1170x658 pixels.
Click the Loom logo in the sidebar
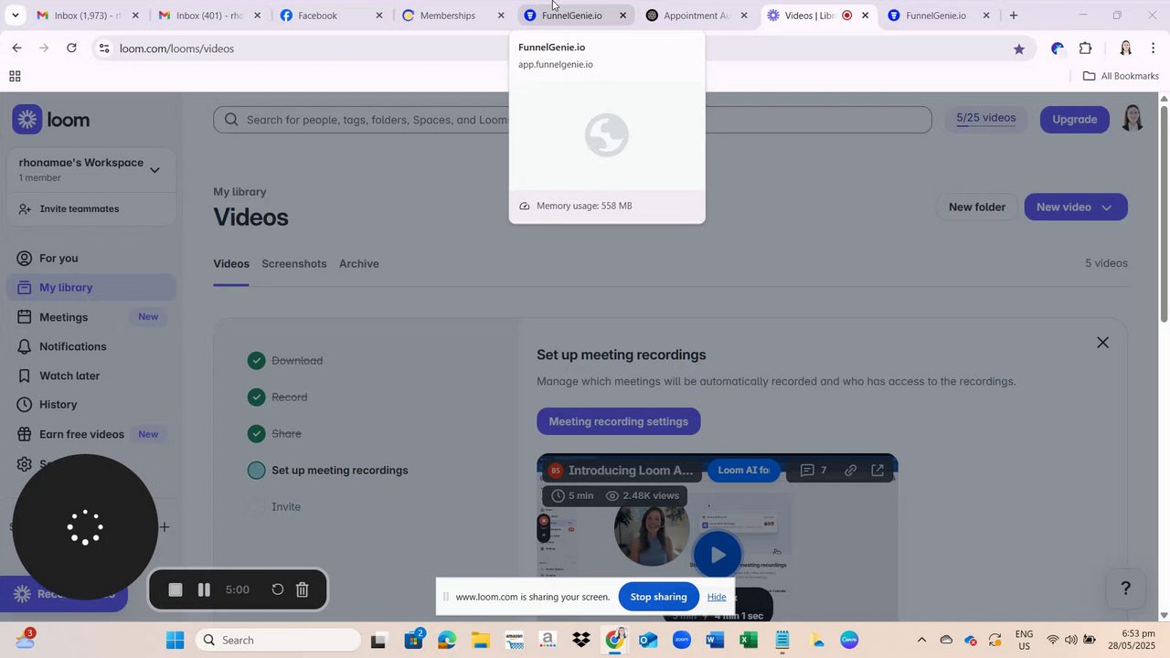[51, 120]
